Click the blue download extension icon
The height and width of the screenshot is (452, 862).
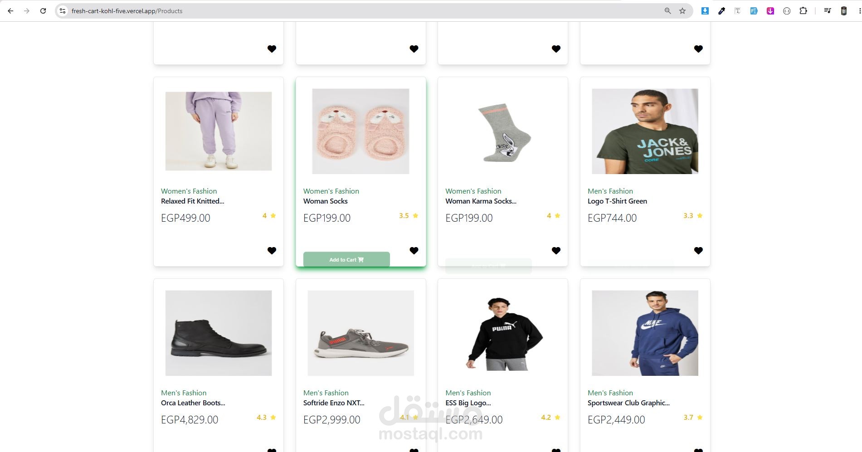(705, 11)
